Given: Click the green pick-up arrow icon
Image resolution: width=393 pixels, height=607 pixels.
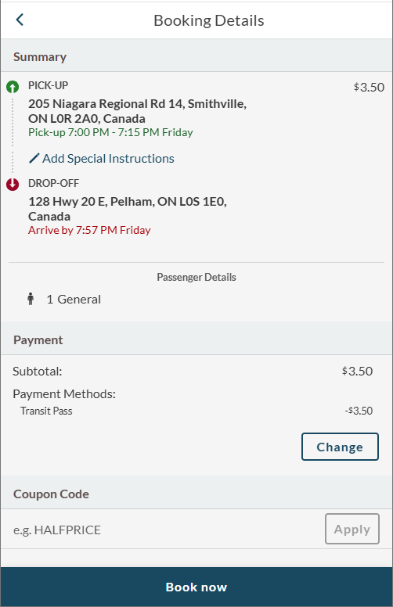Looking at the screenshot, I should 13,87.
